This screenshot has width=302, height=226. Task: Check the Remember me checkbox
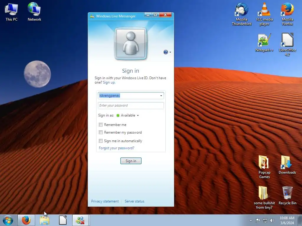[101, 125]
